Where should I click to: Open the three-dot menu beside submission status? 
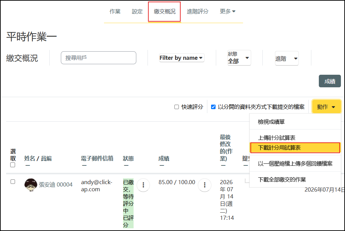[143, 185]
